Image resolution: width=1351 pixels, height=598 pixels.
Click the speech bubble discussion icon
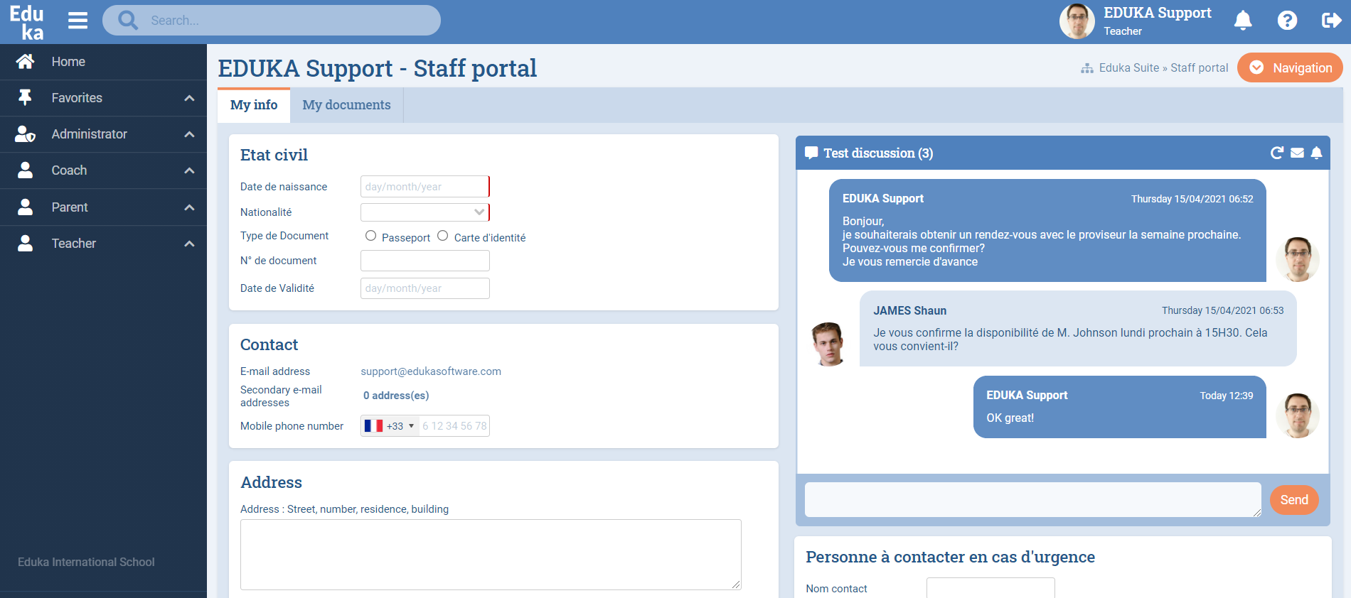(x=811, y=153)
